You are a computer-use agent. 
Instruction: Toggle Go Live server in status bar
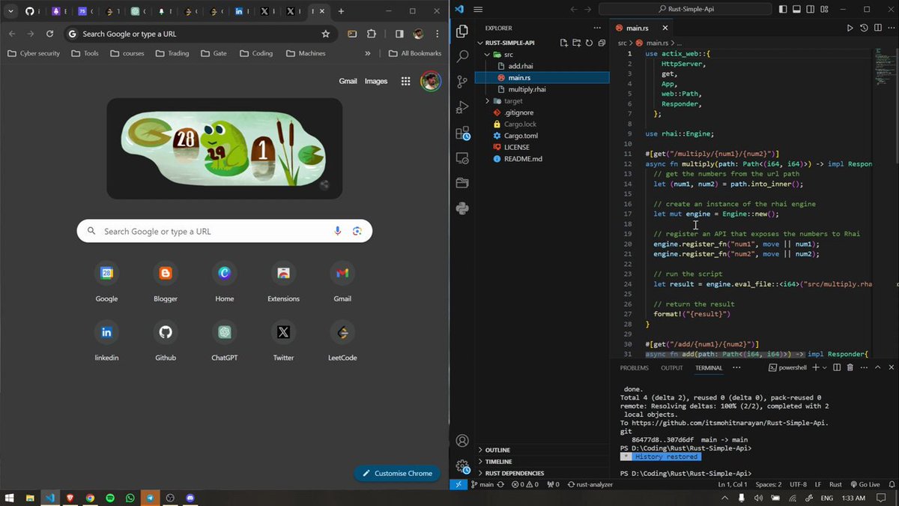865,484
